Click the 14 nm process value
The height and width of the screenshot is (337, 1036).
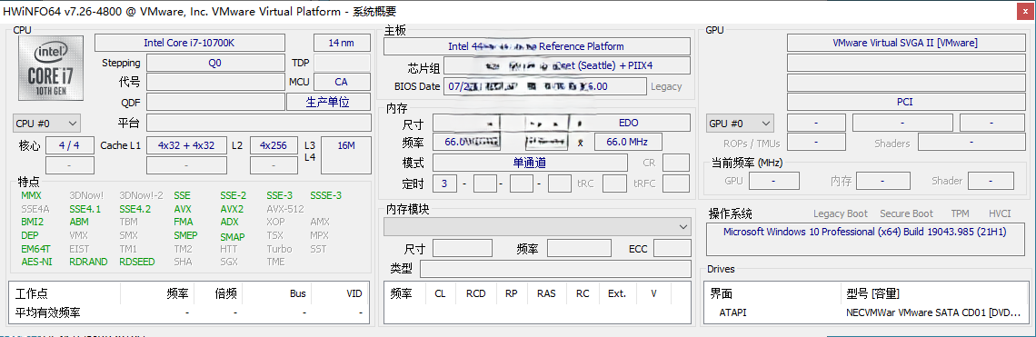342,43
